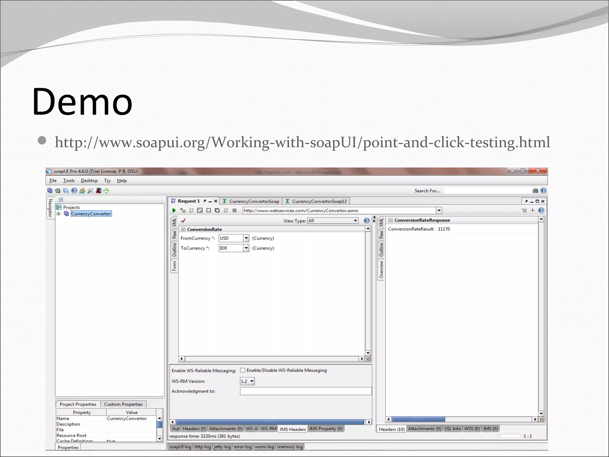Click the Acknowledgment to input field

coord(305,391)
